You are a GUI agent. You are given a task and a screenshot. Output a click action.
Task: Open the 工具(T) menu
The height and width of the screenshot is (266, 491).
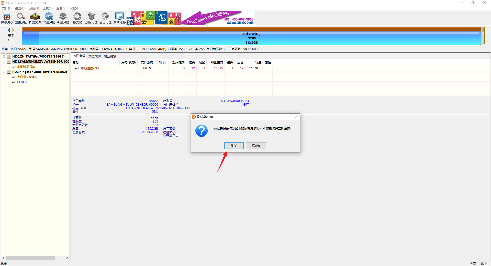[x=48, y=8]
